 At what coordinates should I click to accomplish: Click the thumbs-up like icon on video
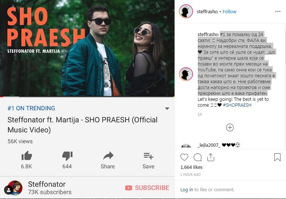[27, 156]
